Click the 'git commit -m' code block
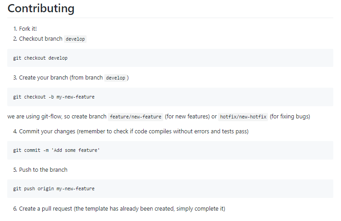The width and height of the screenshot is (341, 221). click(56, 150)
